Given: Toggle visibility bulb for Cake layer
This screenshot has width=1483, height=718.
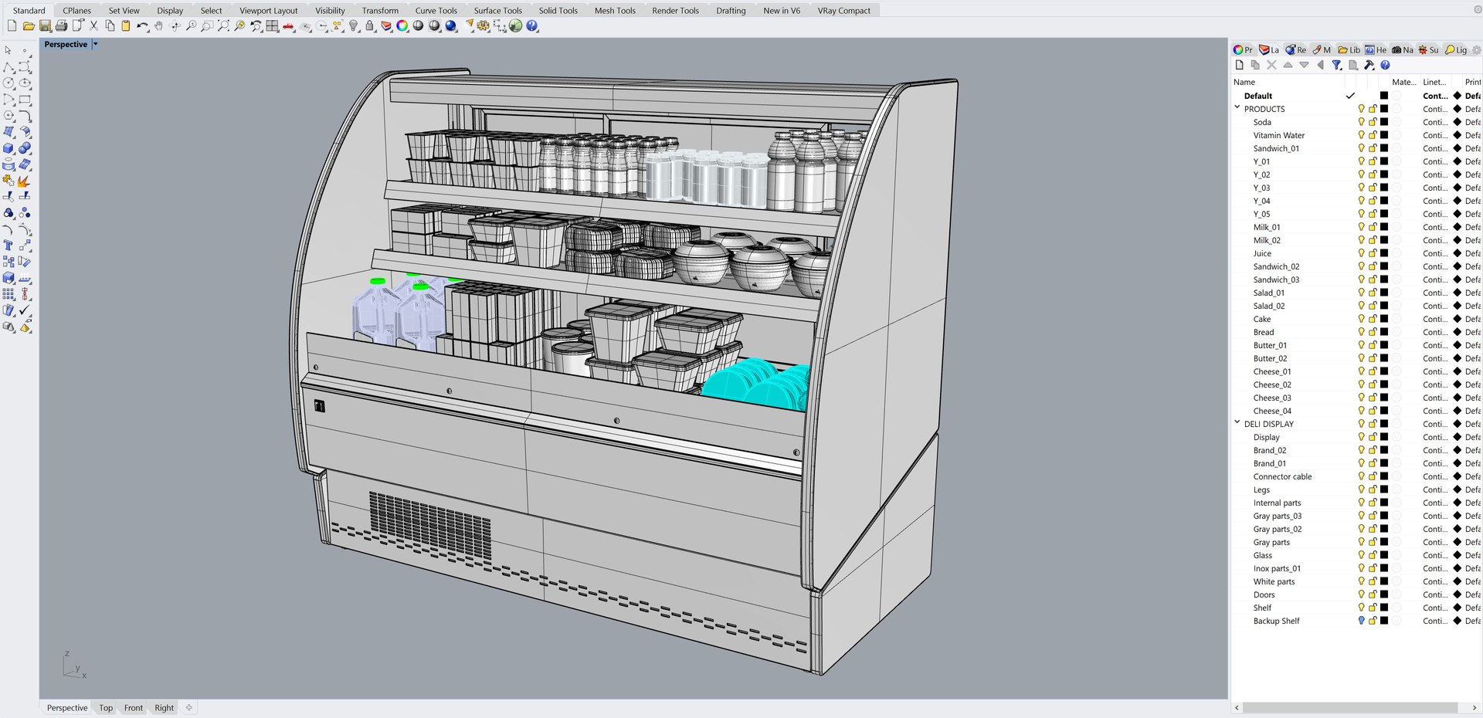Looking at the screenshot, I should (1361, 319).
